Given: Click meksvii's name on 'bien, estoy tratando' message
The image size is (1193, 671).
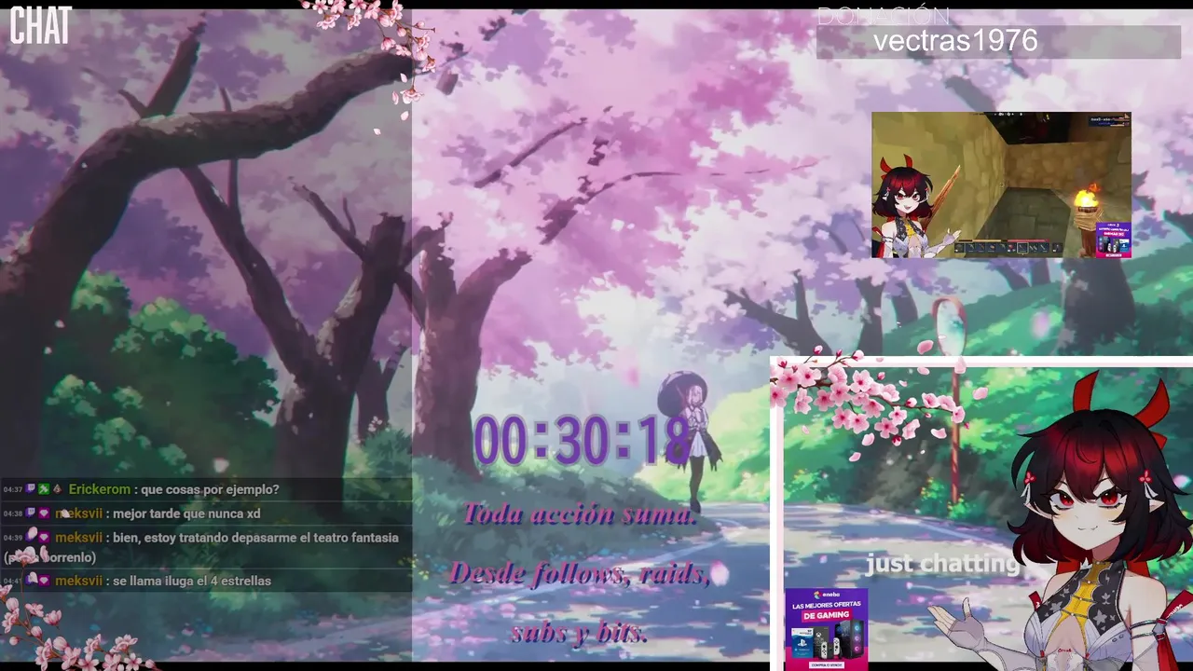Looking at the screenshot, I should click(x=78, y=538).
